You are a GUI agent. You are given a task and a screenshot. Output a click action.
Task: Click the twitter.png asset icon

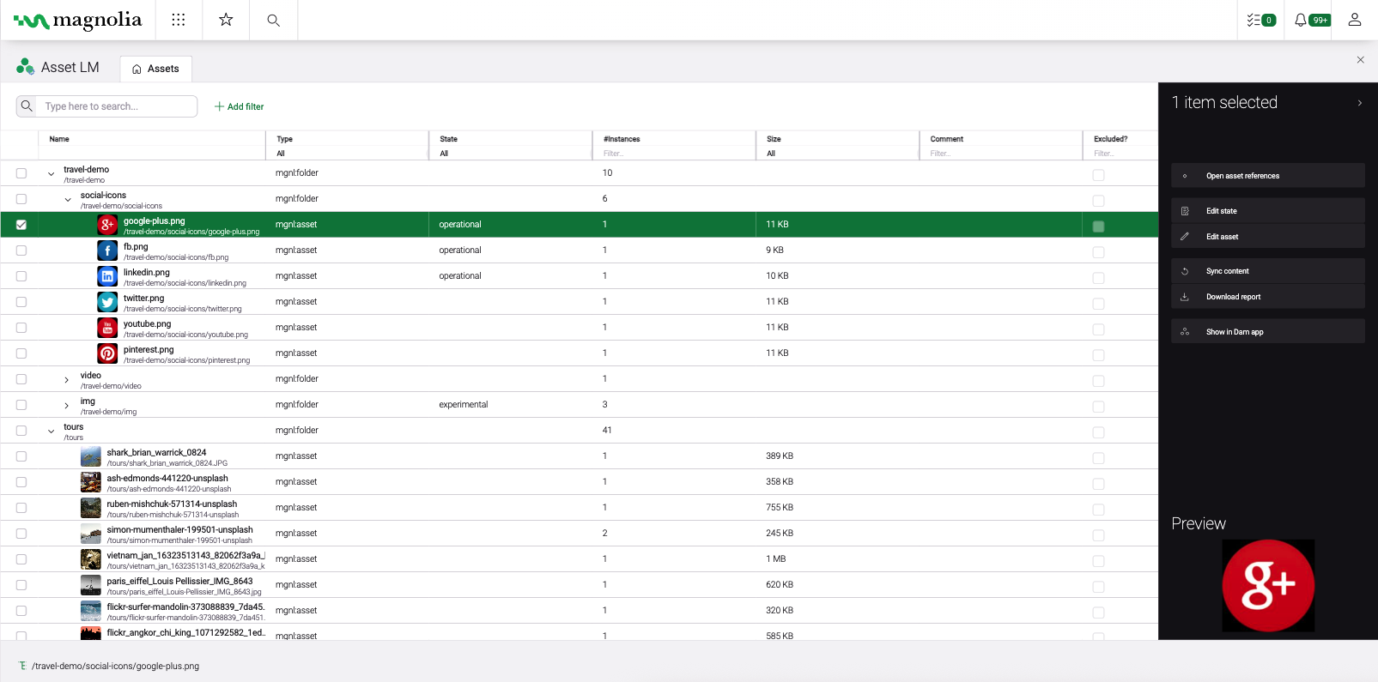pyautogui.click(x=107, y=302)
